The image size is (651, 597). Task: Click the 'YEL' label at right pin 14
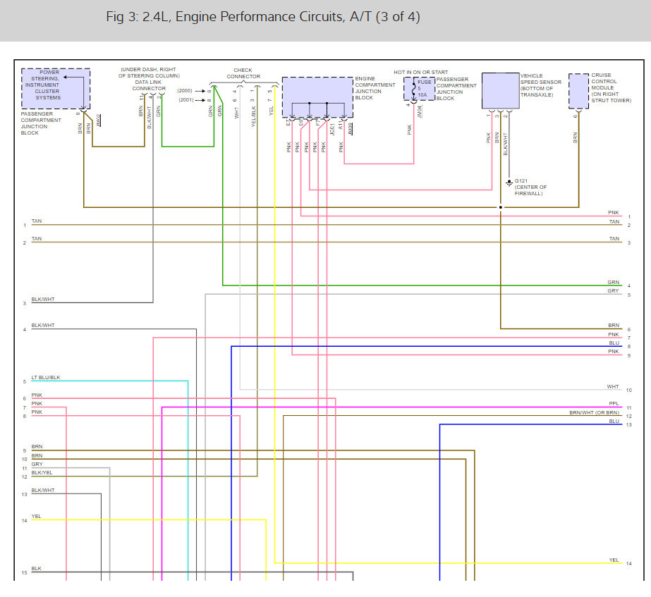pos(614,560)
